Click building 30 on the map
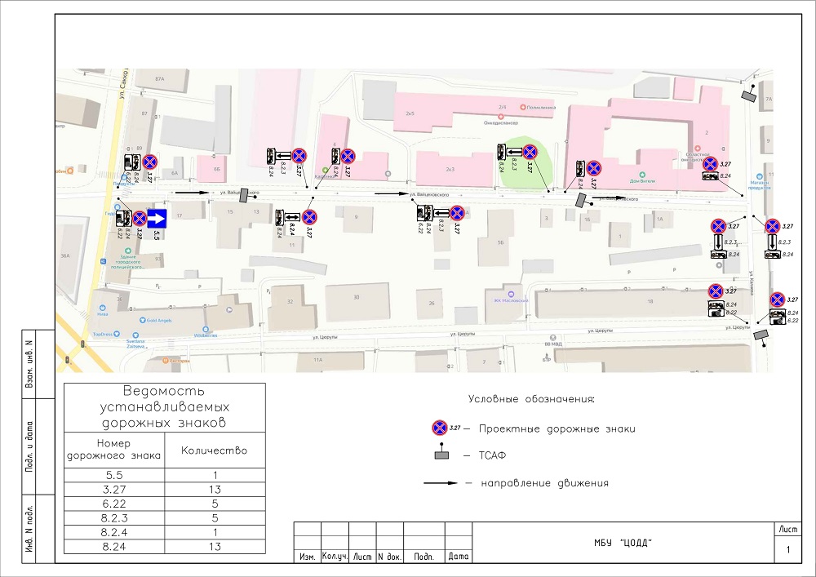816x577 pixels. [x=356, y=297]
